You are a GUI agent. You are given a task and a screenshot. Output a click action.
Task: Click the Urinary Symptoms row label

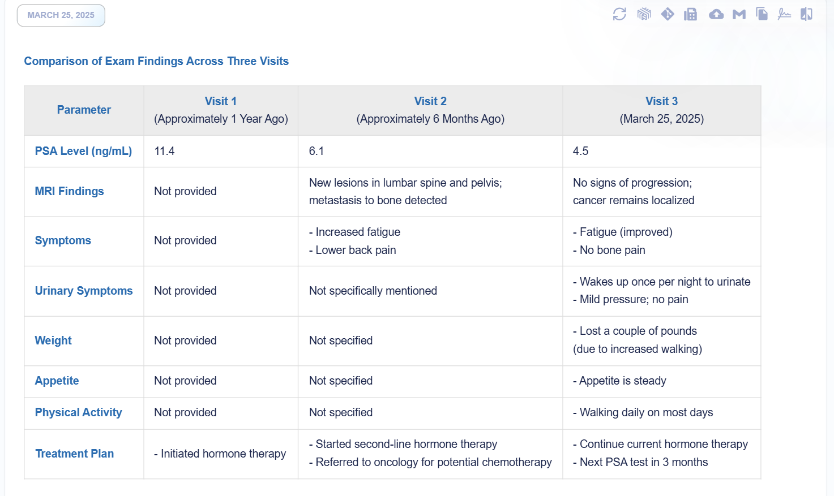coord(84,291)
